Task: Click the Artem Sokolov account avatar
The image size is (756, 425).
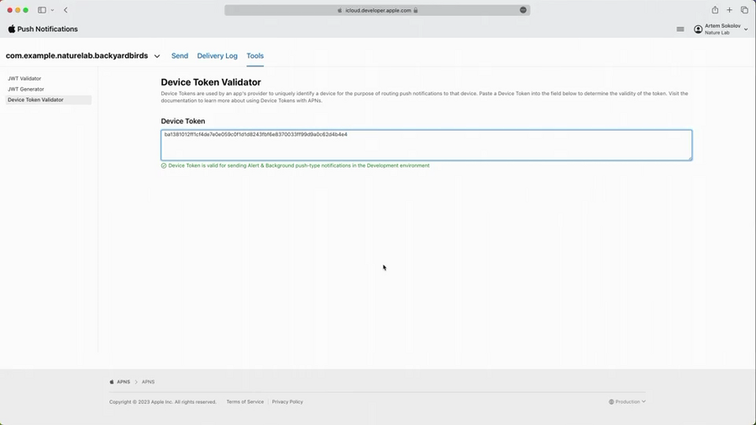Action: point(698,29)
